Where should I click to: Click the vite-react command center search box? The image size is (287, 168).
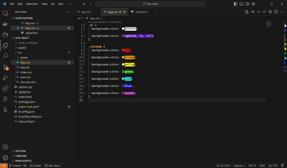click(150, 4)
